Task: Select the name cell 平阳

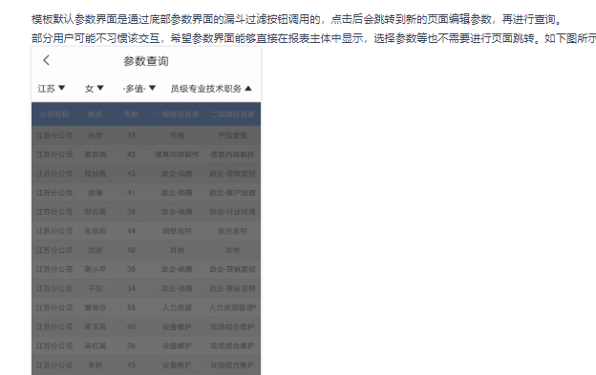Action: point(95,288)
